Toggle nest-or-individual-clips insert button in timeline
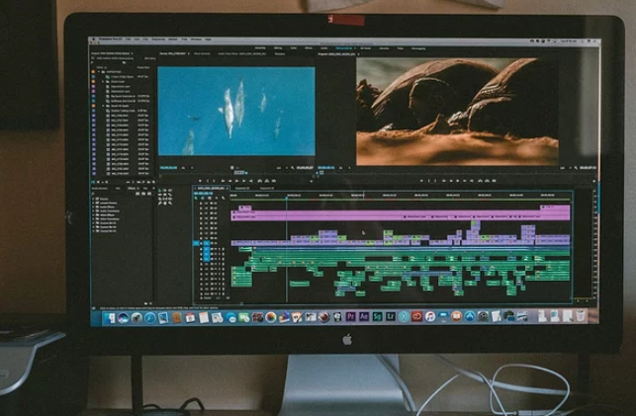 [196, 198]
